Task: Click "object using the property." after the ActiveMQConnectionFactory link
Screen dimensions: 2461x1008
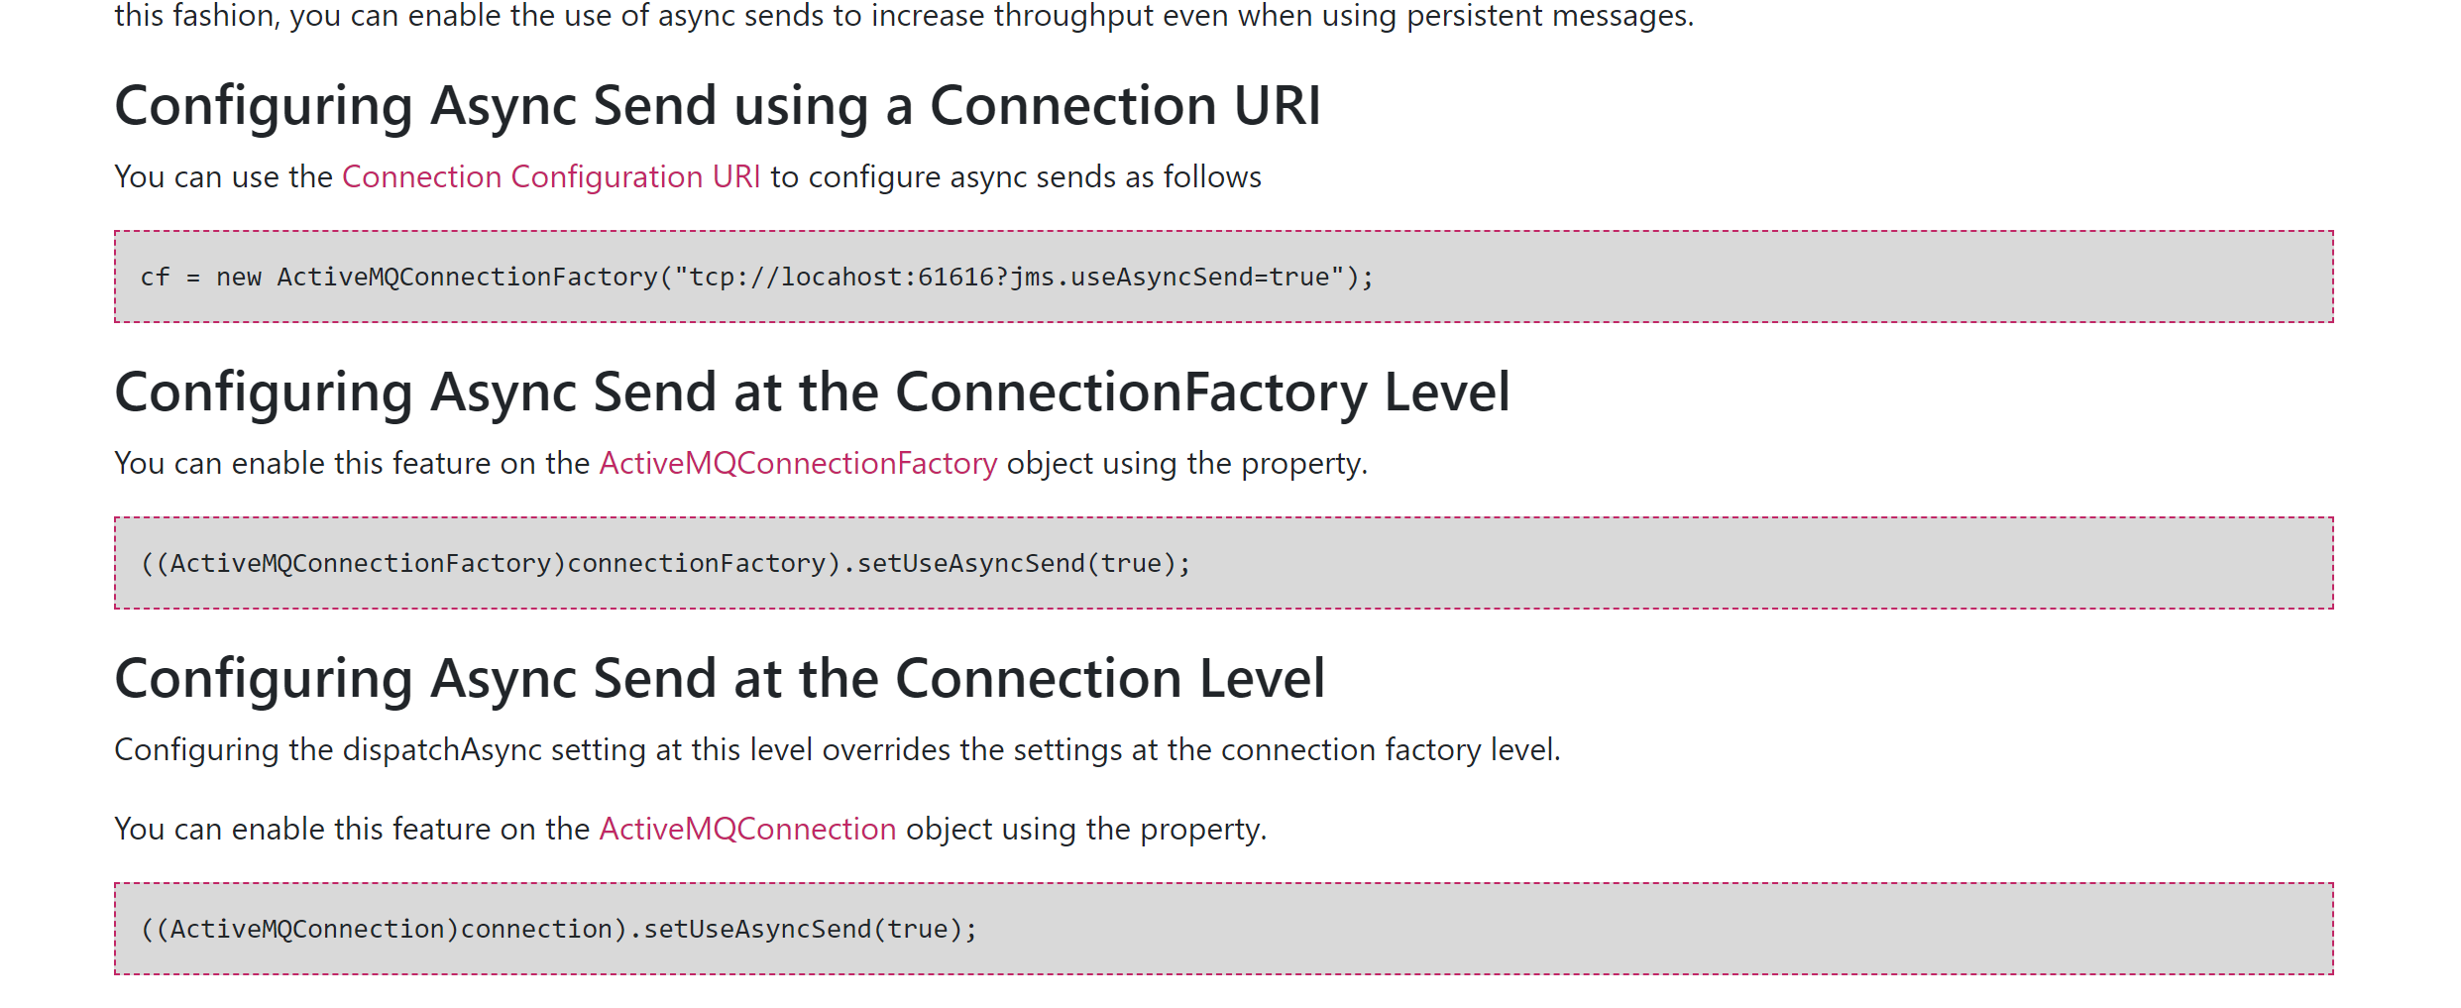Action: pos(1186,464)
